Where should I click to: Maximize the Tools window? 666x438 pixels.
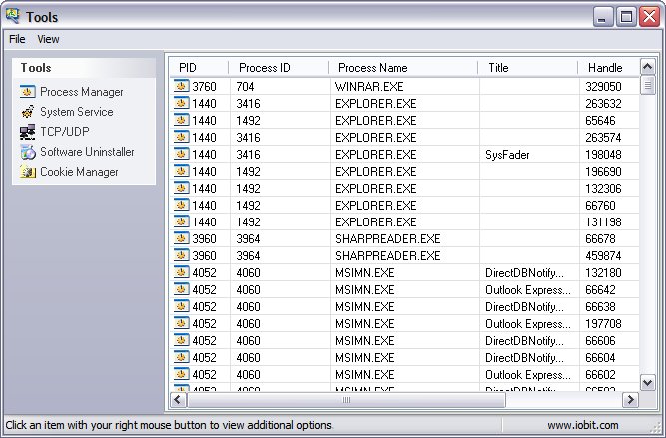(626, 17)
